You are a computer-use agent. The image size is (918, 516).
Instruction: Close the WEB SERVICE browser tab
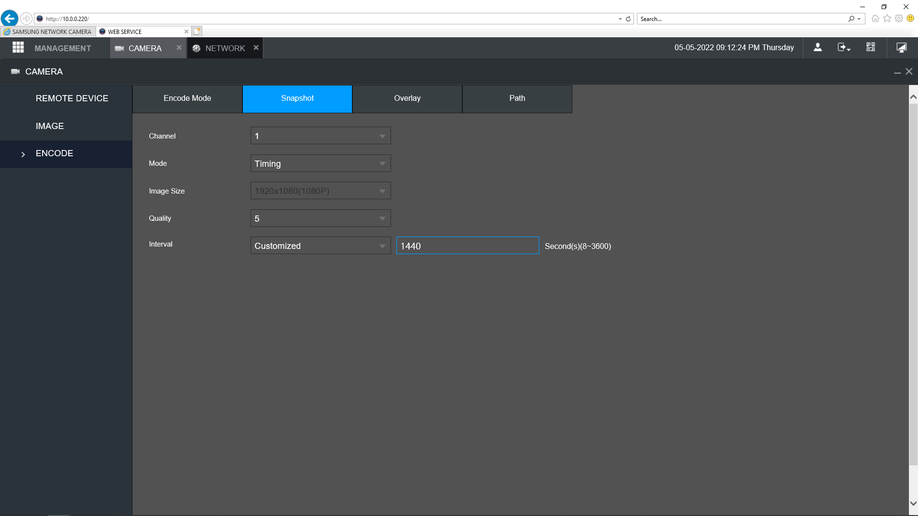pos(186,32)
